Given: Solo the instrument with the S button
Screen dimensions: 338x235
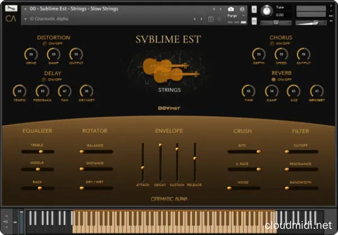Looking at the screenshot, I should (x=254, y=10).
